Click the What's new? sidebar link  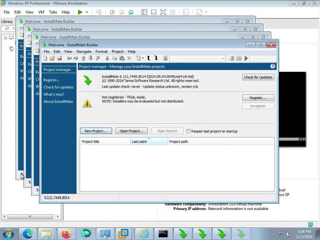pos(54,94)
